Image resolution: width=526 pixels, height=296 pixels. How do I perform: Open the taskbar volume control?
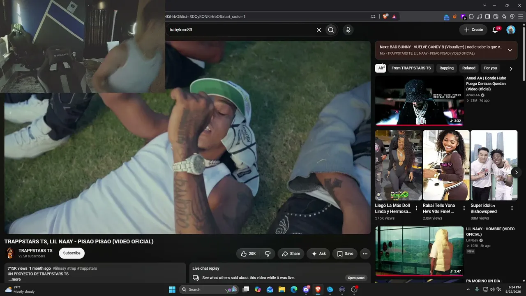point(492,289)
